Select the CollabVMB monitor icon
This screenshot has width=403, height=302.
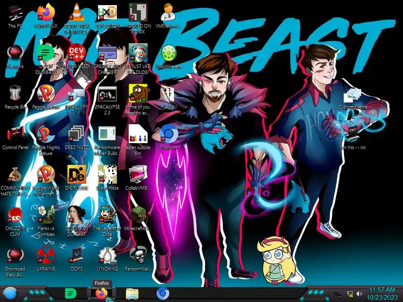pyautogui.click(x=138, y=174)
